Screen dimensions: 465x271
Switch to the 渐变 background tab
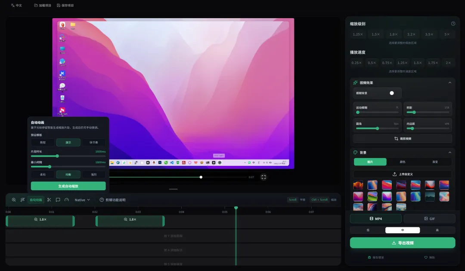(x=435, y=162)
